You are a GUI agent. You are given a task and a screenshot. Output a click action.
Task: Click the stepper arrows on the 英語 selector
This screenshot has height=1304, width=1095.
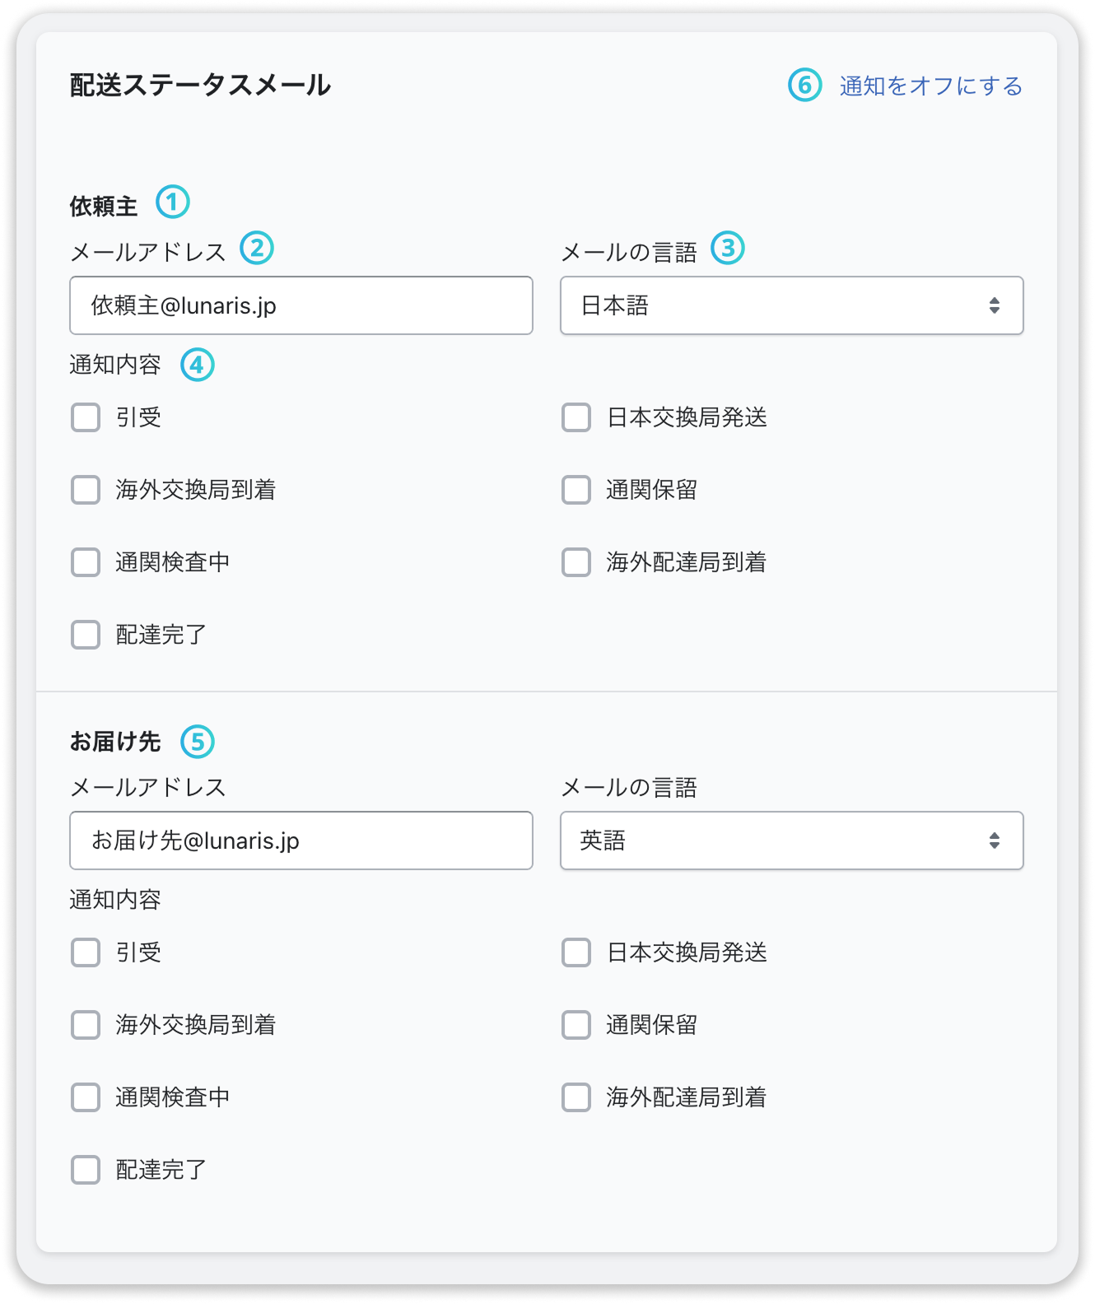994,841
